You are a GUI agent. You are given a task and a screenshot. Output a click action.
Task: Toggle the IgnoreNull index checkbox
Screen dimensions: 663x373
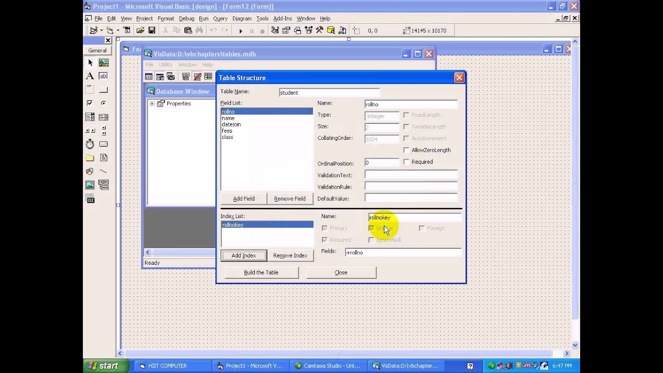tap(371, 240)
